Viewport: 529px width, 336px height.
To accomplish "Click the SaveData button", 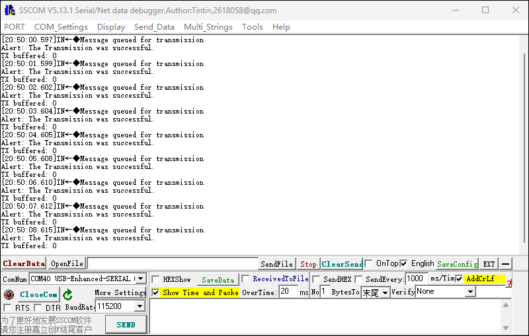I will point(218,280).
